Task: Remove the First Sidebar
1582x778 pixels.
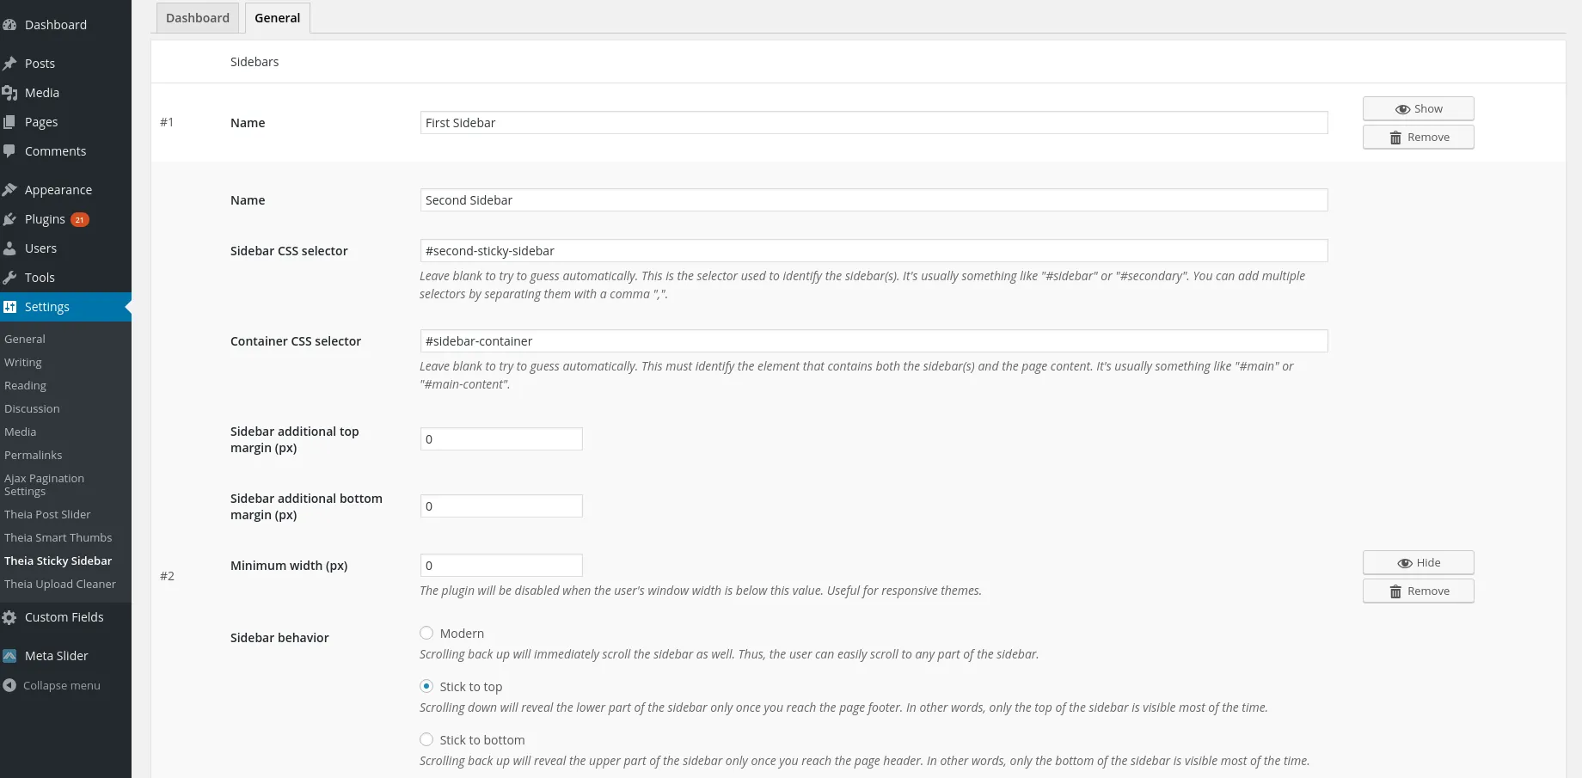Action: coord(1419,138)
